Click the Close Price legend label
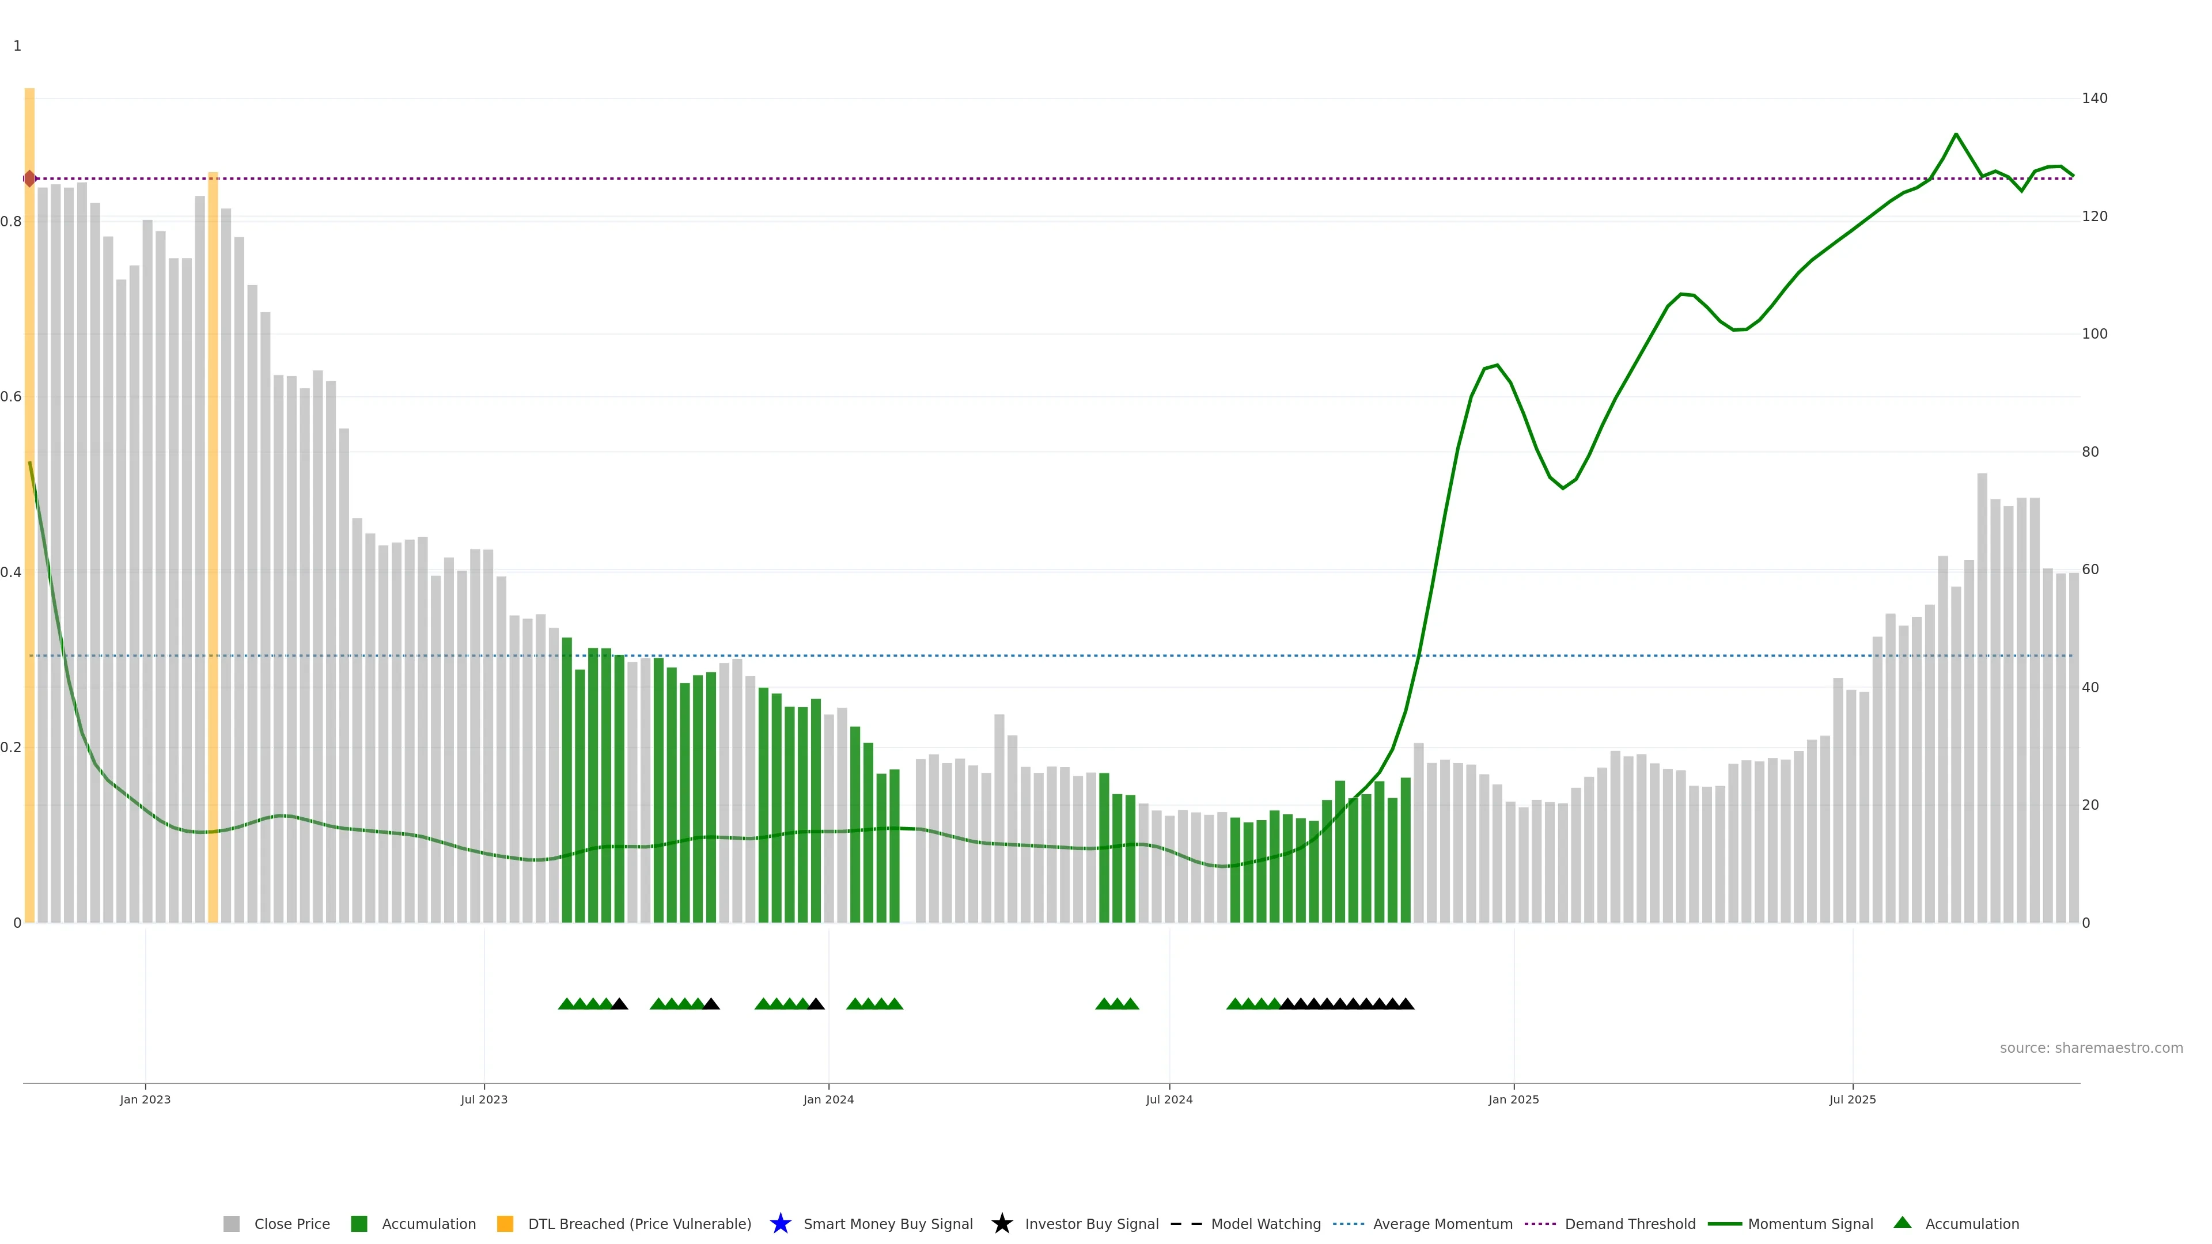The image size is (2212, 1244). pyautogui.click(x=292, y=1223)
